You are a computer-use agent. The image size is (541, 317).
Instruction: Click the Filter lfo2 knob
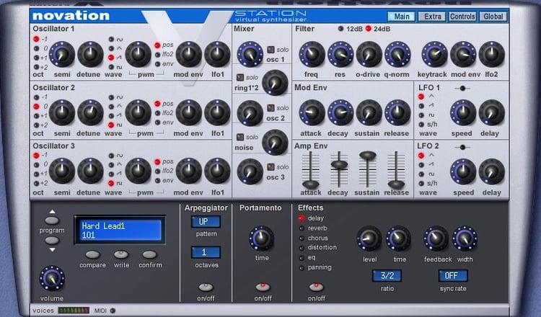(492, 55)
